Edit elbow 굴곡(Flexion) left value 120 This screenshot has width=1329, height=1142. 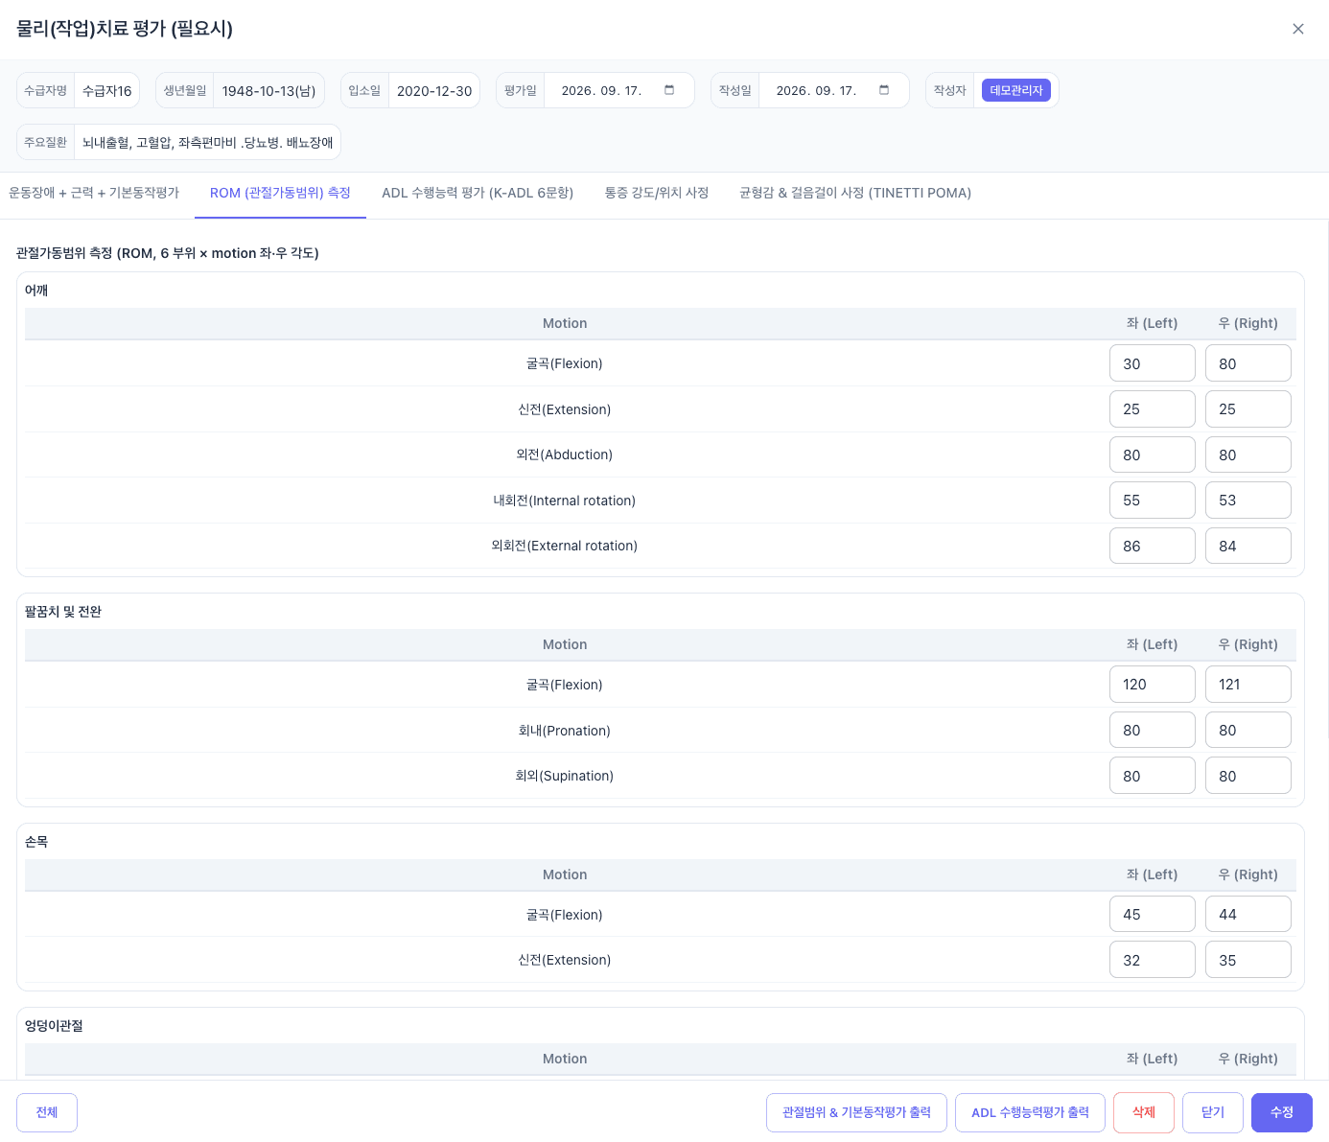pos(1153,685)
